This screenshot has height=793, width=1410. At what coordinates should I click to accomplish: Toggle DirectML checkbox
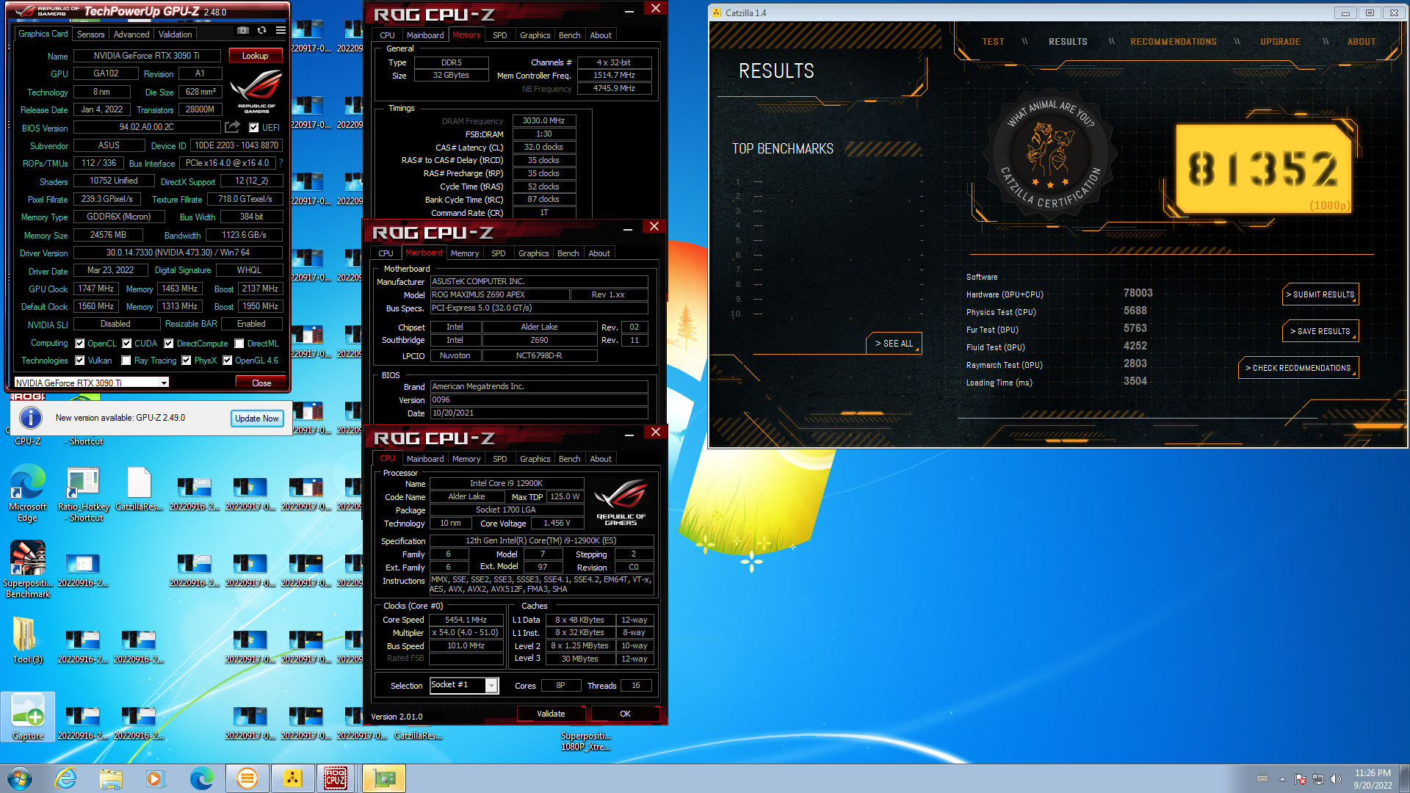(239, 343)
